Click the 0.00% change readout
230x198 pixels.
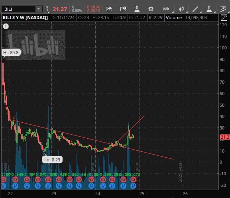click(x=77, y=10)
